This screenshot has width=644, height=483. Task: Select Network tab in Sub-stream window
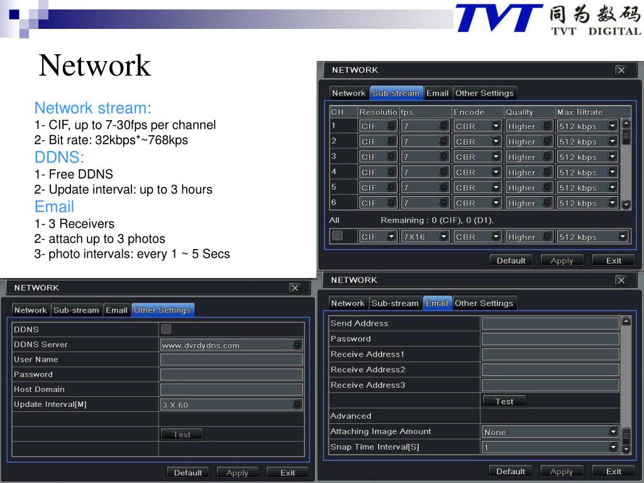[x=348, y=93]
